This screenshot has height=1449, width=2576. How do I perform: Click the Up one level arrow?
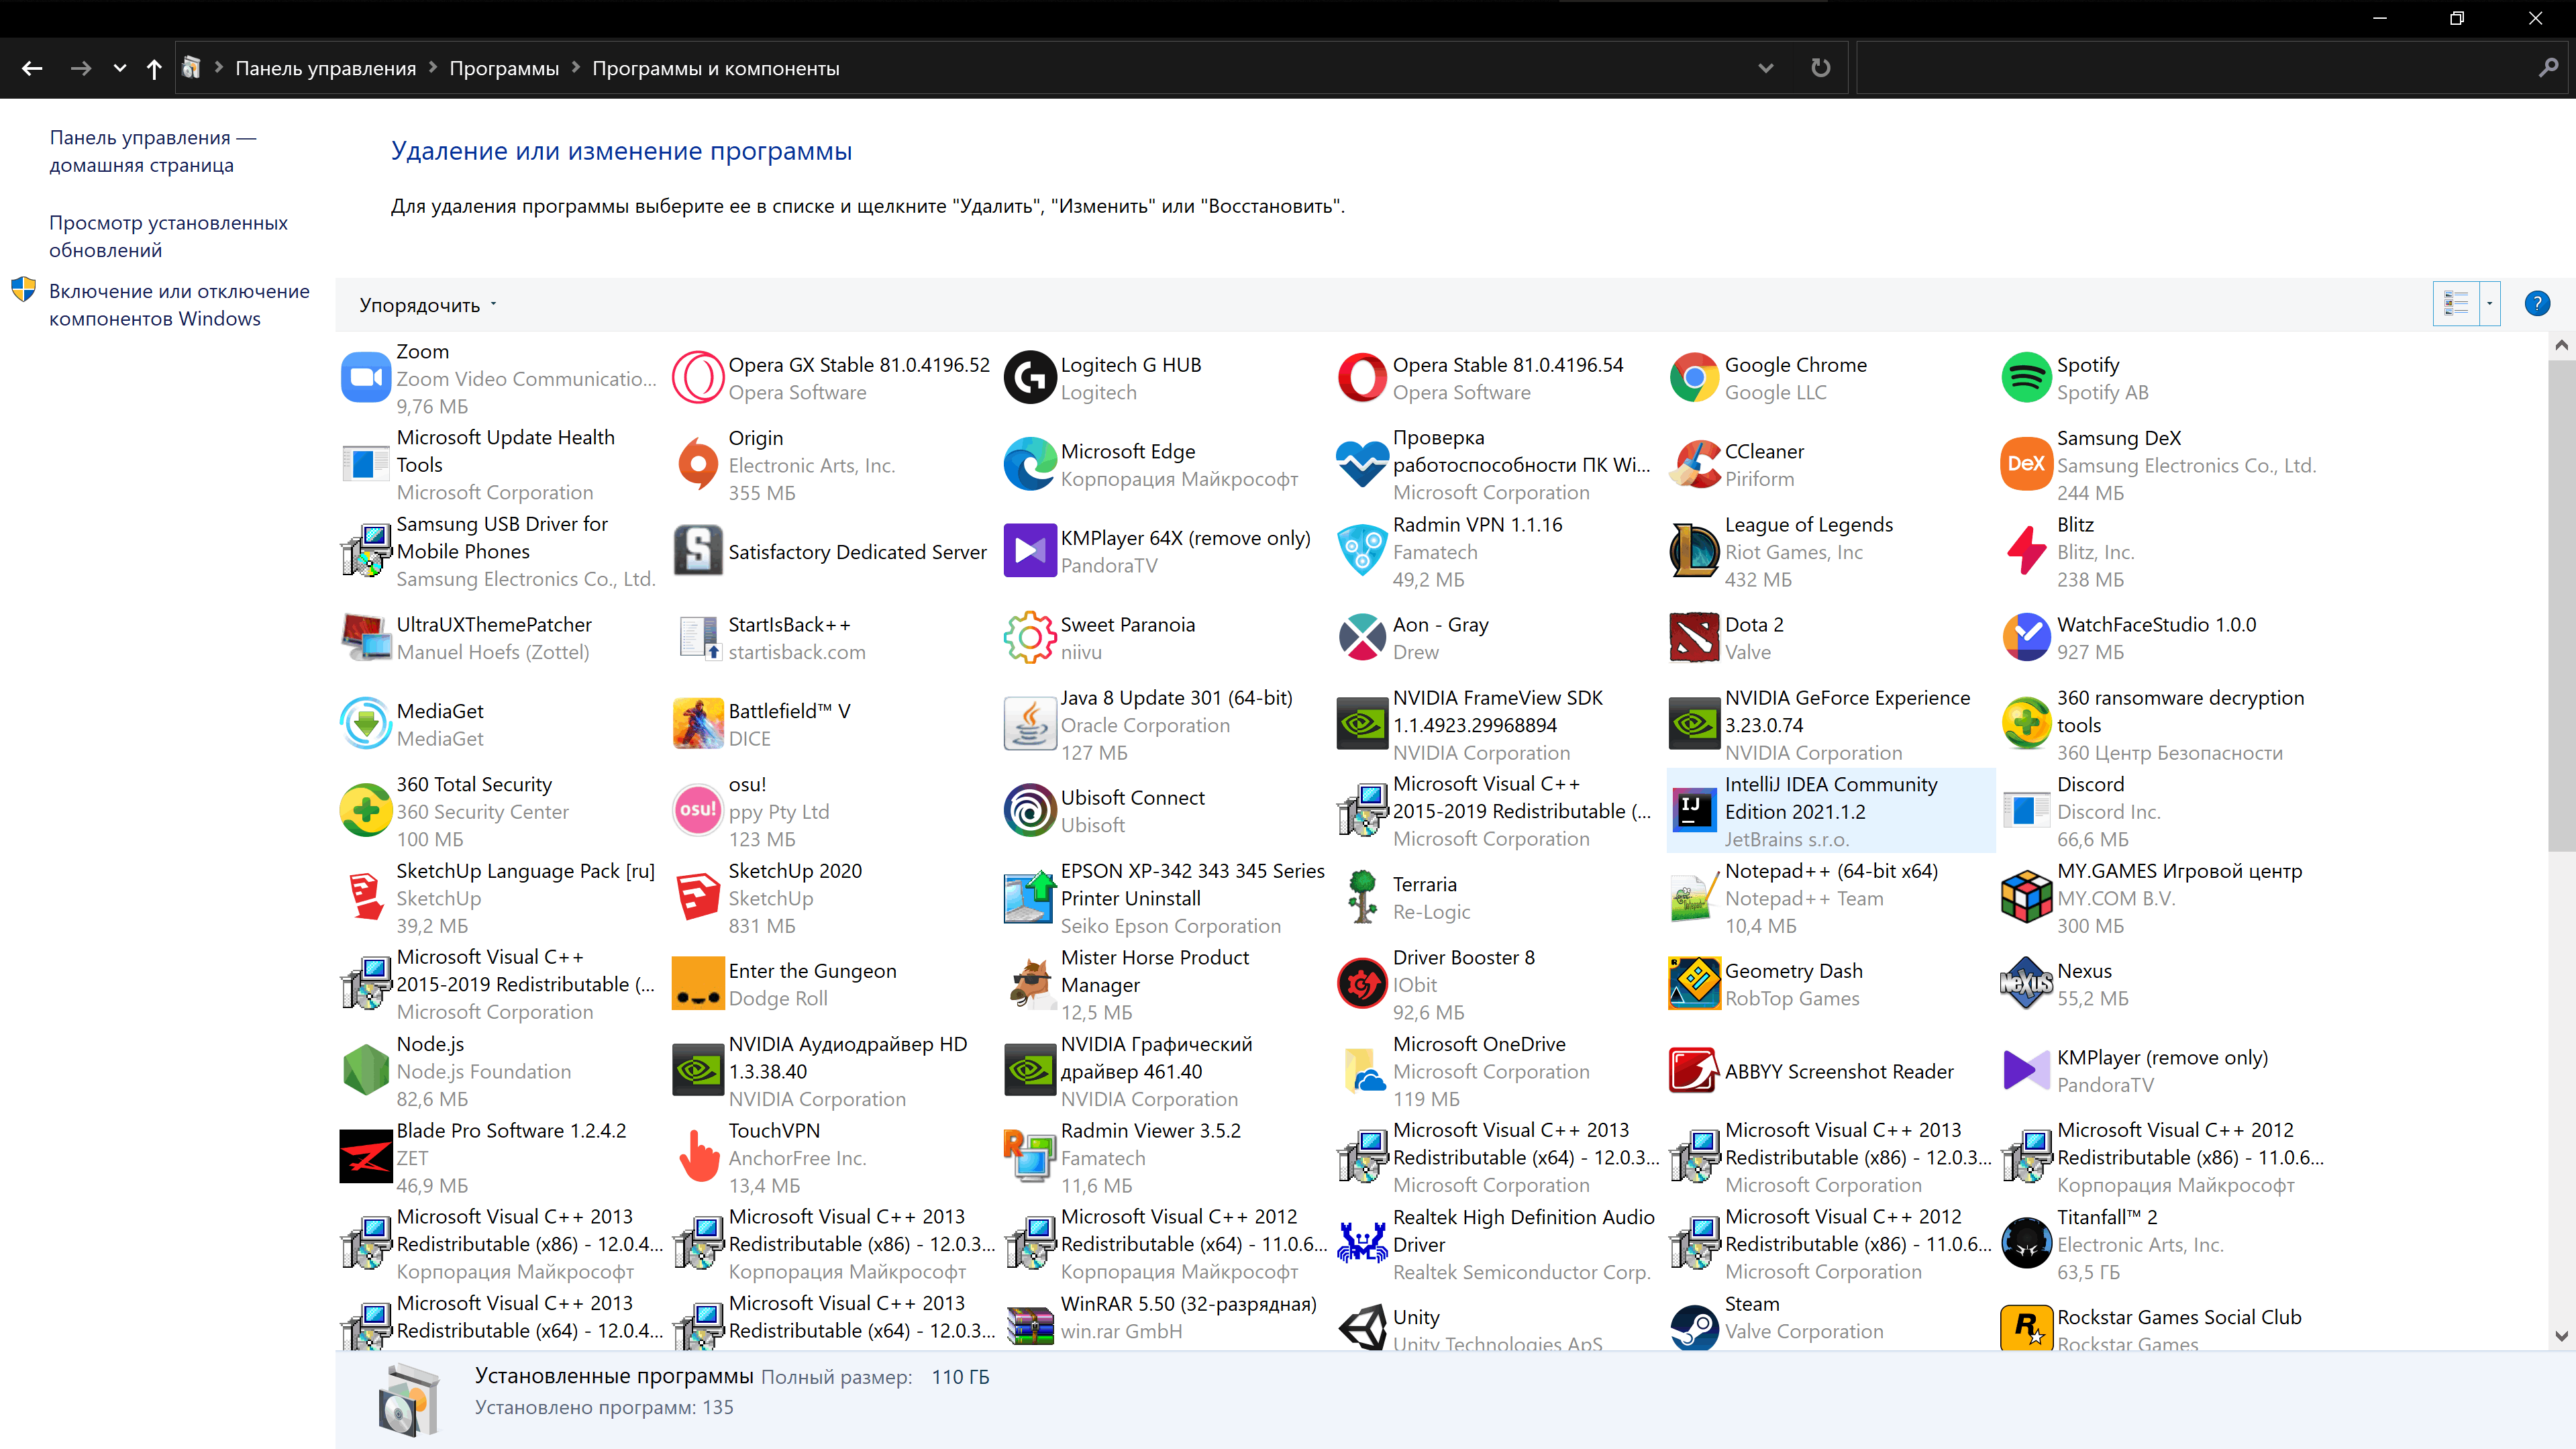153,68
